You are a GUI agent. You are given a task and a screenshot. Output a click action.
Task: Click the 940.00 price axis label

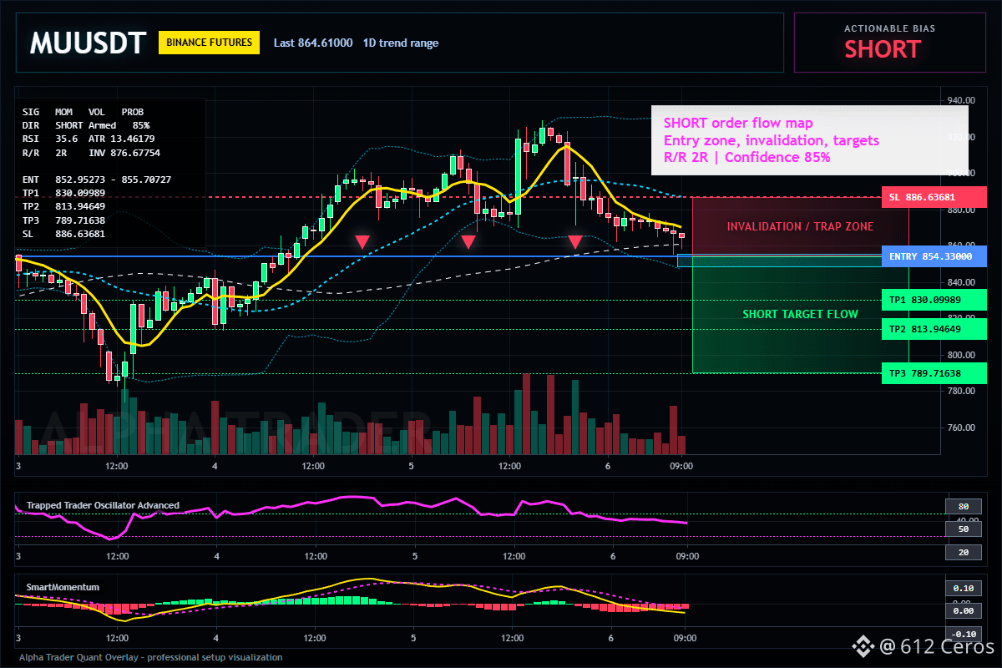coord(960,100)
